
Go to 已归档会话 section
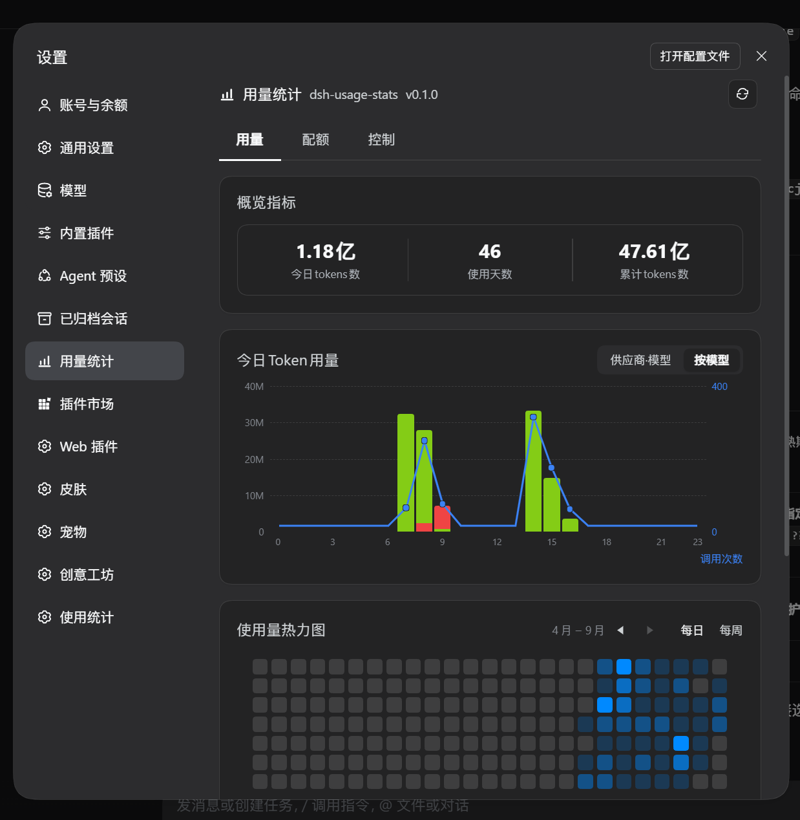point(105,319)
